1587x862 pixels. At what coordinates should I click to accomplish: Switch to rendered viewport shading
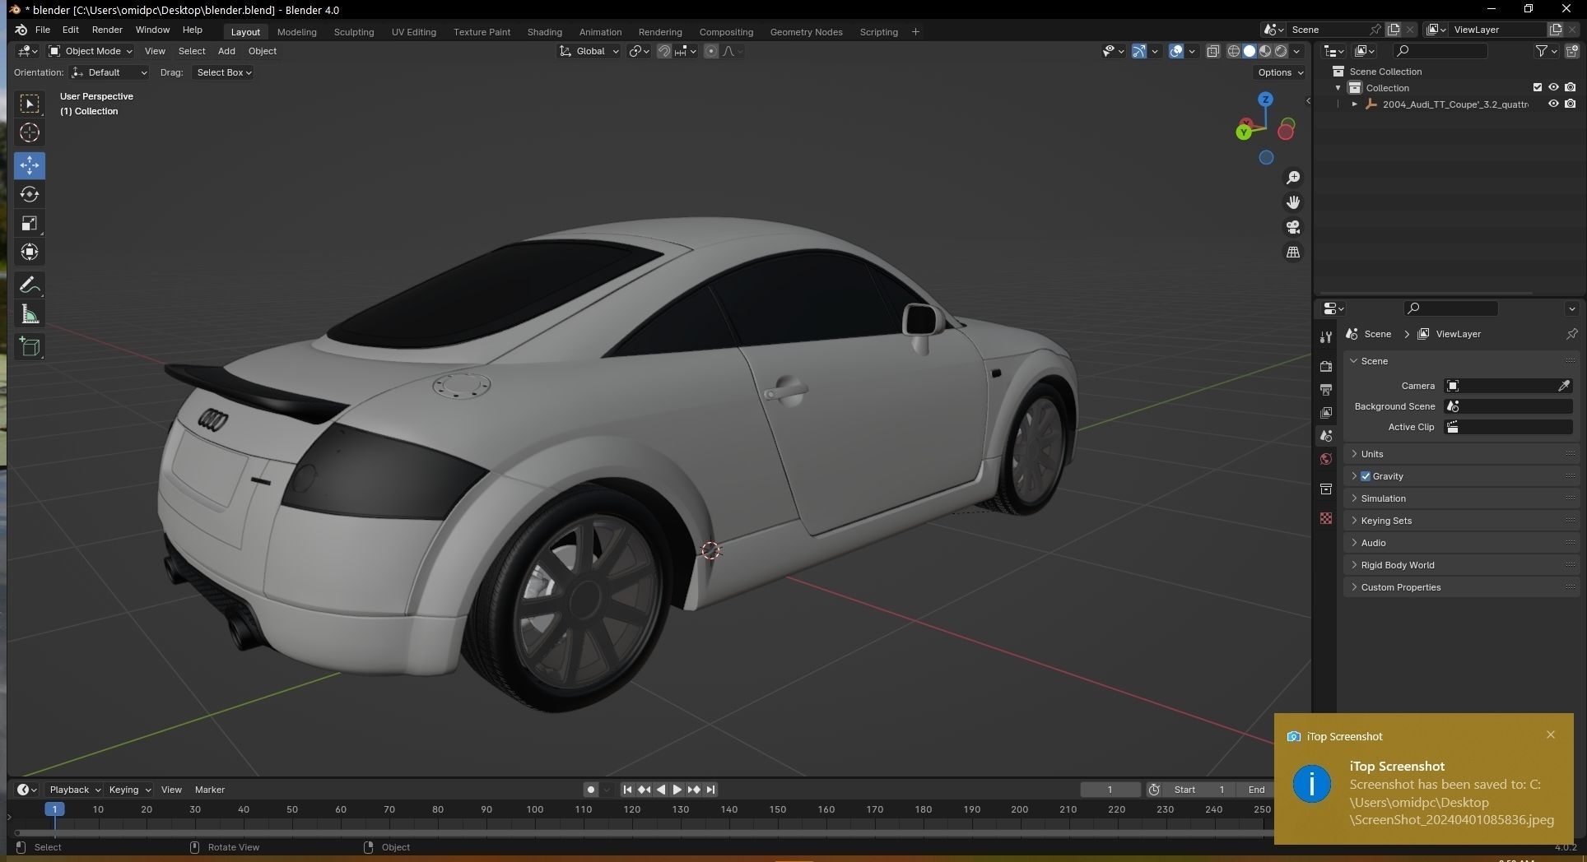click(x=1281, y=51)
